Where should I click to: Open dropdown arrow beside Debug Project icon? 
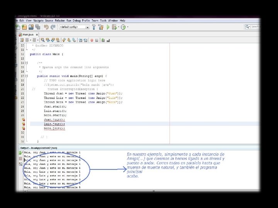click(x=119, y=27)
